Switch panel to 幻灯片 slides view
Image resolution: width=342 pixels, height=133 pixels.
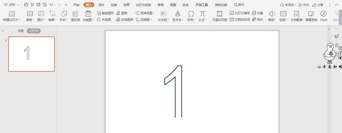(34, 31)
